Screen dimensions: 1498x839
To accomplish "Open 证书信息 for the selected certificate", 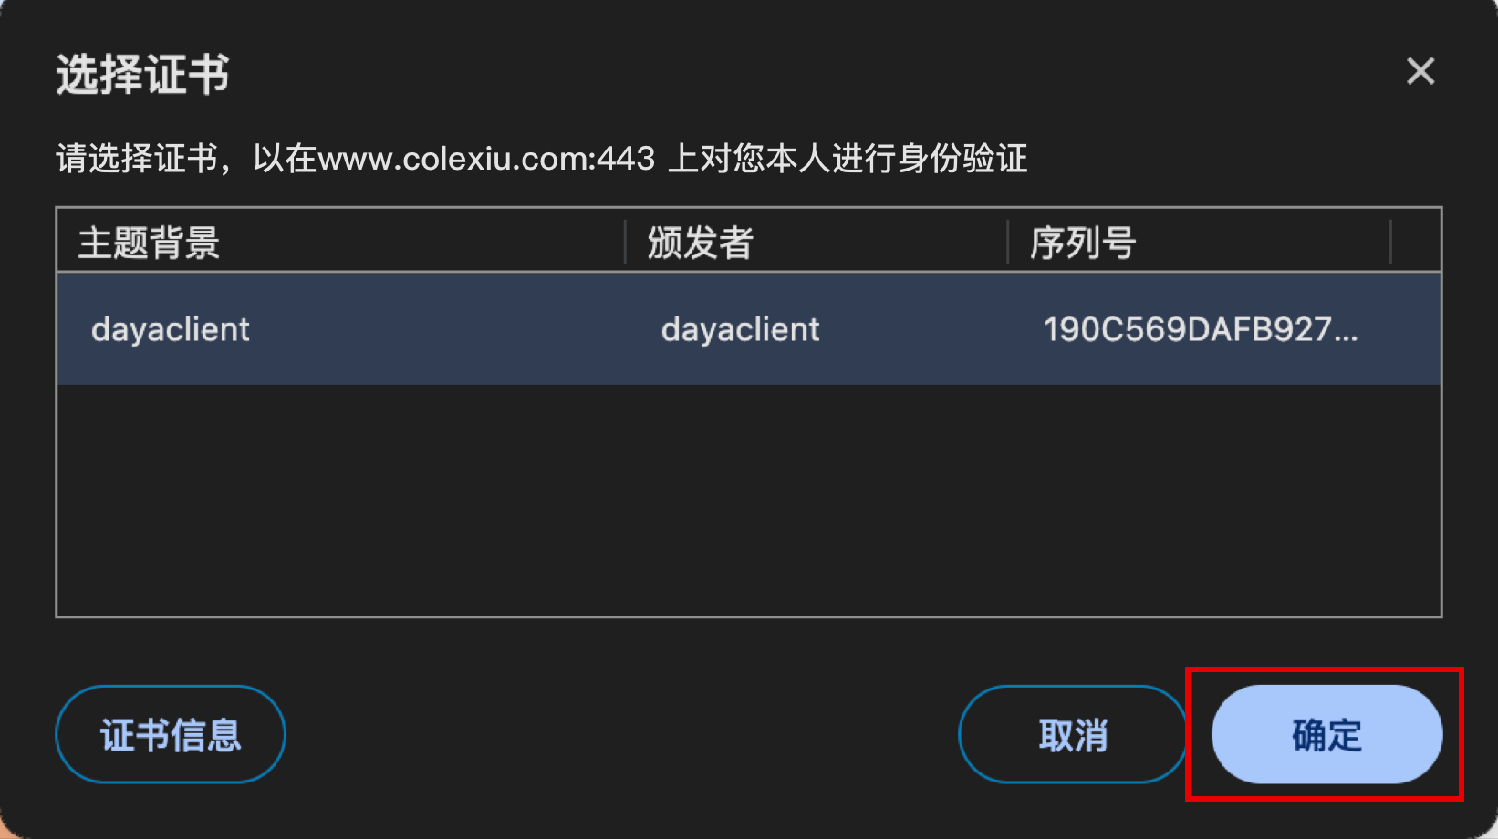I will pos(171,734).
